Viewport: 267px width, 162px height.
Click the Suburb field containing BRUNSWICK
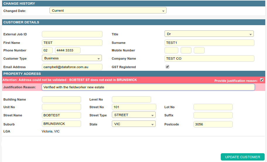click(61, 124)
